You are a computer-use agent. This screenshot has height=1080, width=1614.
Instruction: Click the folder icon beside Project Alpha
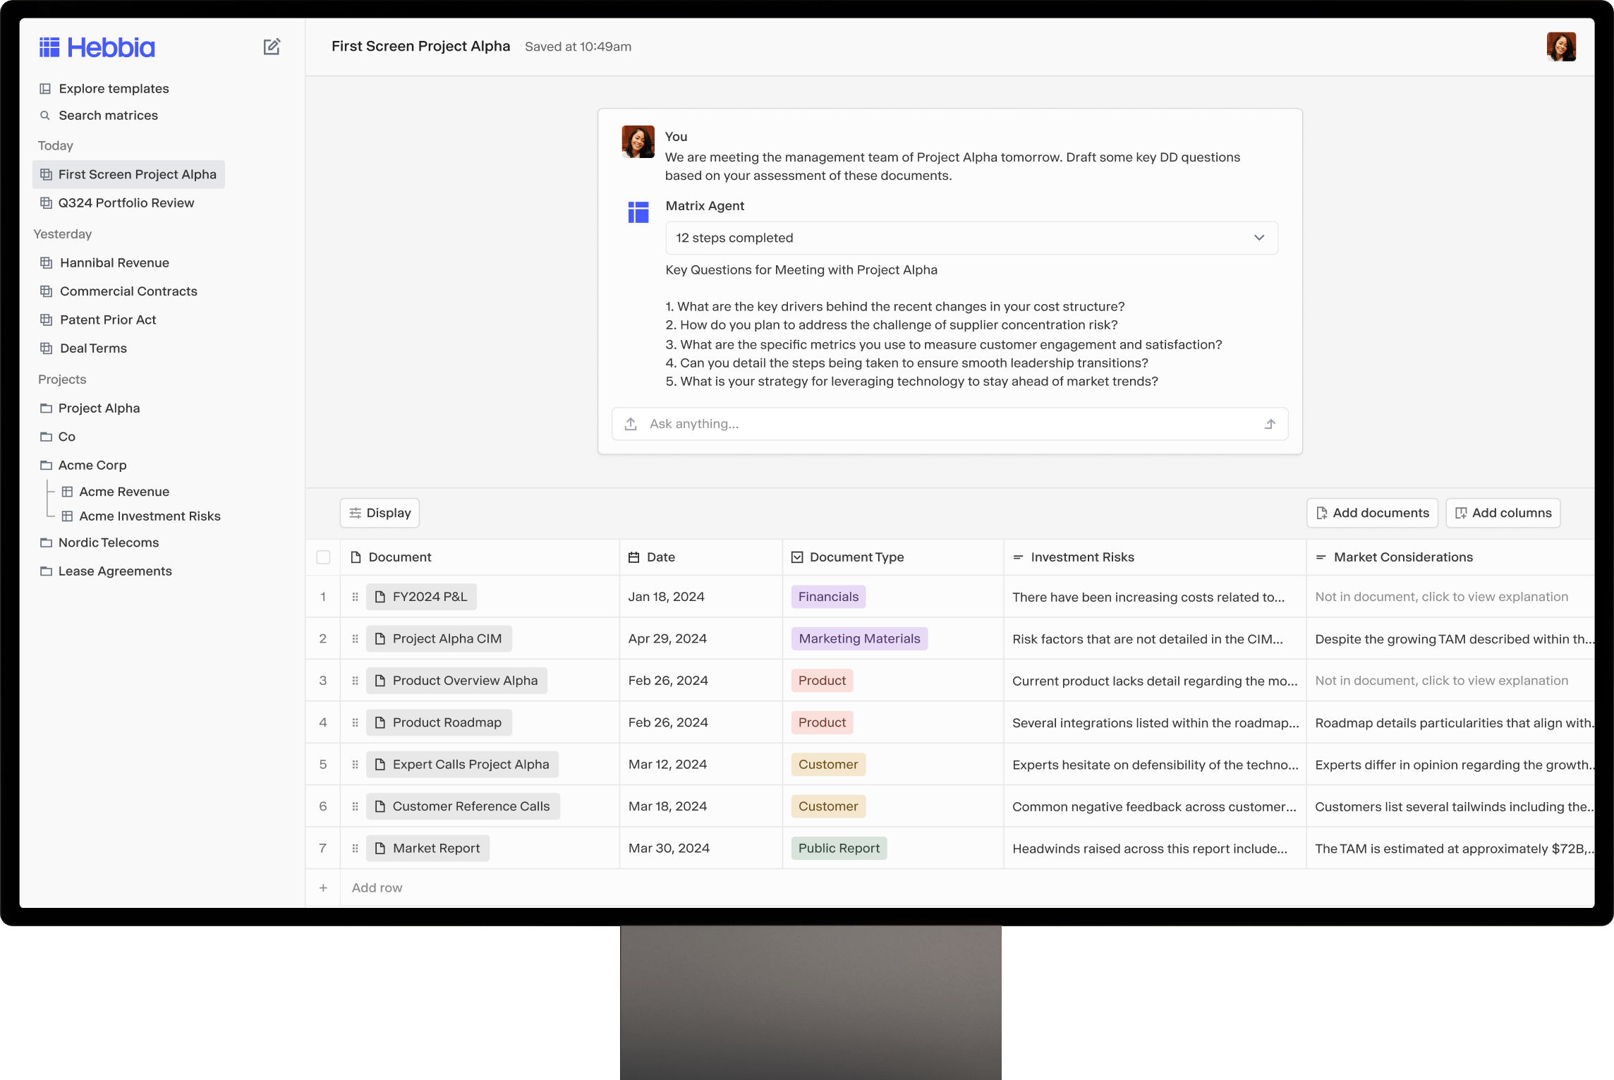tap(45, 408)
